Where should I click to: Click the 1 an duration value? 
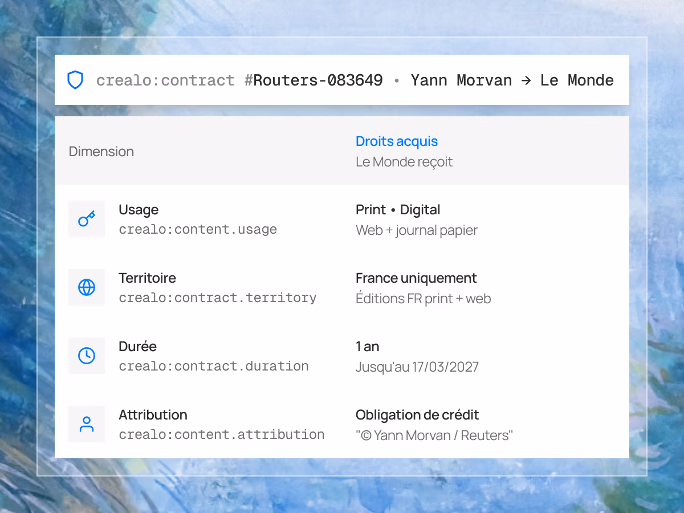point(368,347)
